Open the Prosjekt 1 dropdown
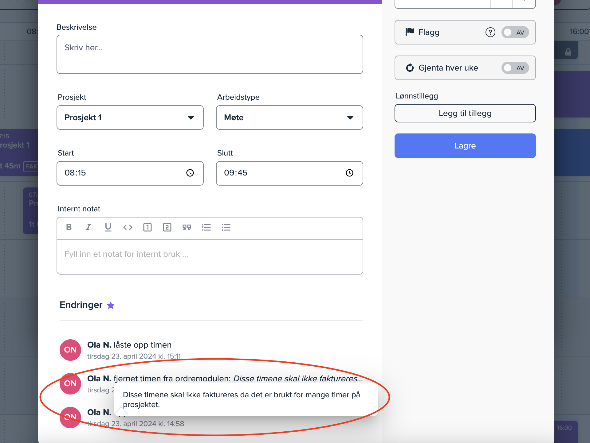Image resolution: width=590 pixels, height=443 pixels. (130, 117)
